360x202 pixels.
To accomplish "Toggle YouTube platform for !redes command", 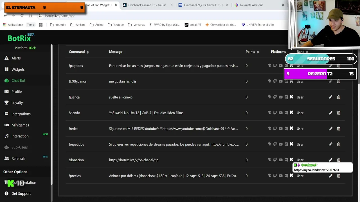I will click(x=281, y=128).
